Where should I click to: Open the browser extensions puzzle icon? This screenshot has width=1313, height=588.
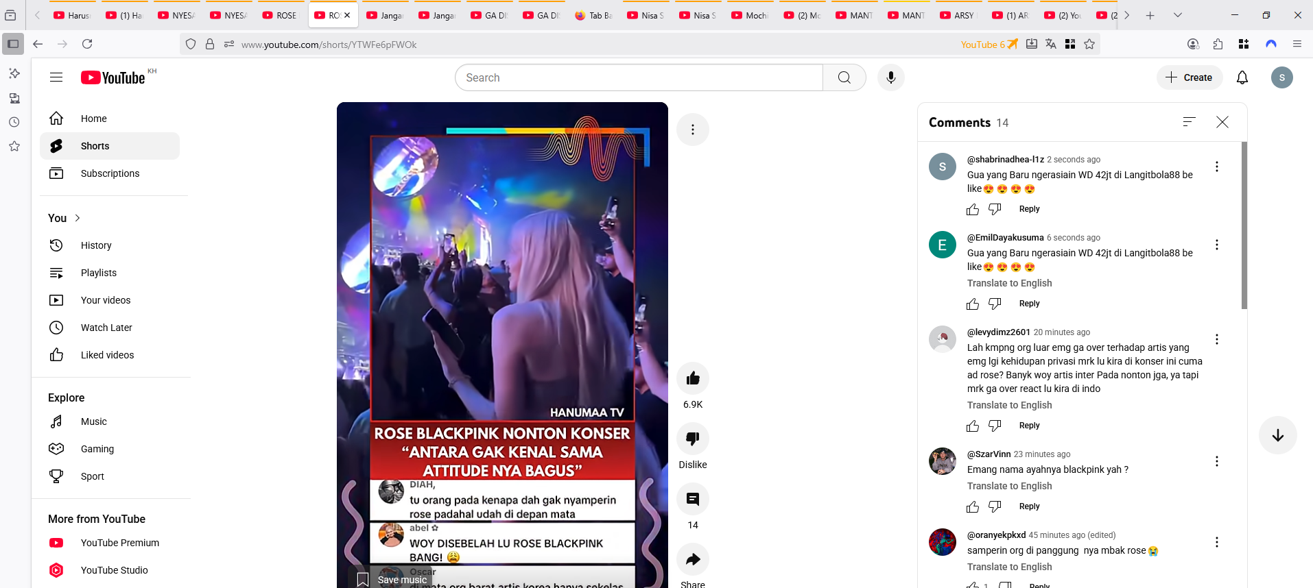coord(1218,44)
